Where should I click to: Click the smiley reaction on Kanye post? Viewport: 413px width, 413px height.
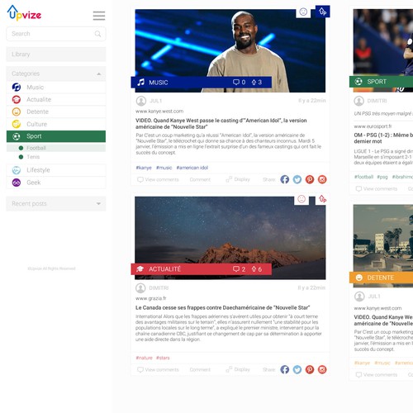coord(303,12)
